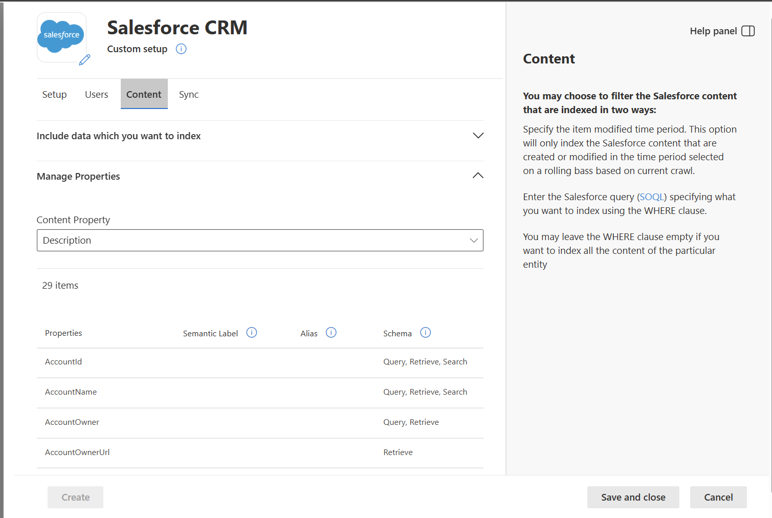Select the Content tab
Image resolution: width=772 pixels, height=518 pixels.
click(144, 95)
